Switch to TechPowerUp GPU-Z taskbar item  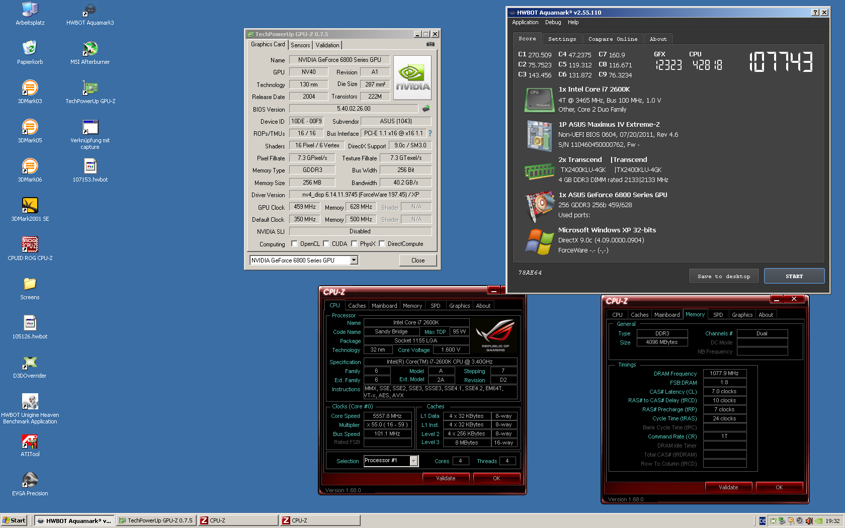(x=156, y=520)
